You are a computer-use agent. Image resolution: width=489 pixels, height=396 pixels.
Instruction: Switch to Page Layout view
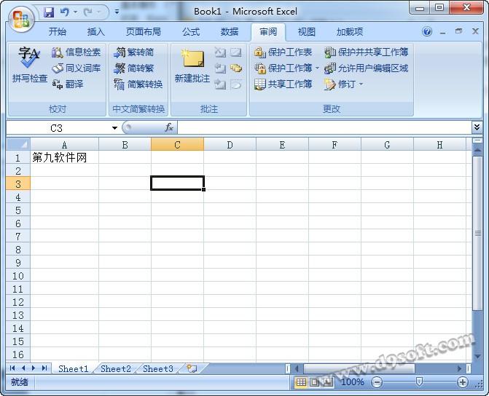click(x=315, y=382)
